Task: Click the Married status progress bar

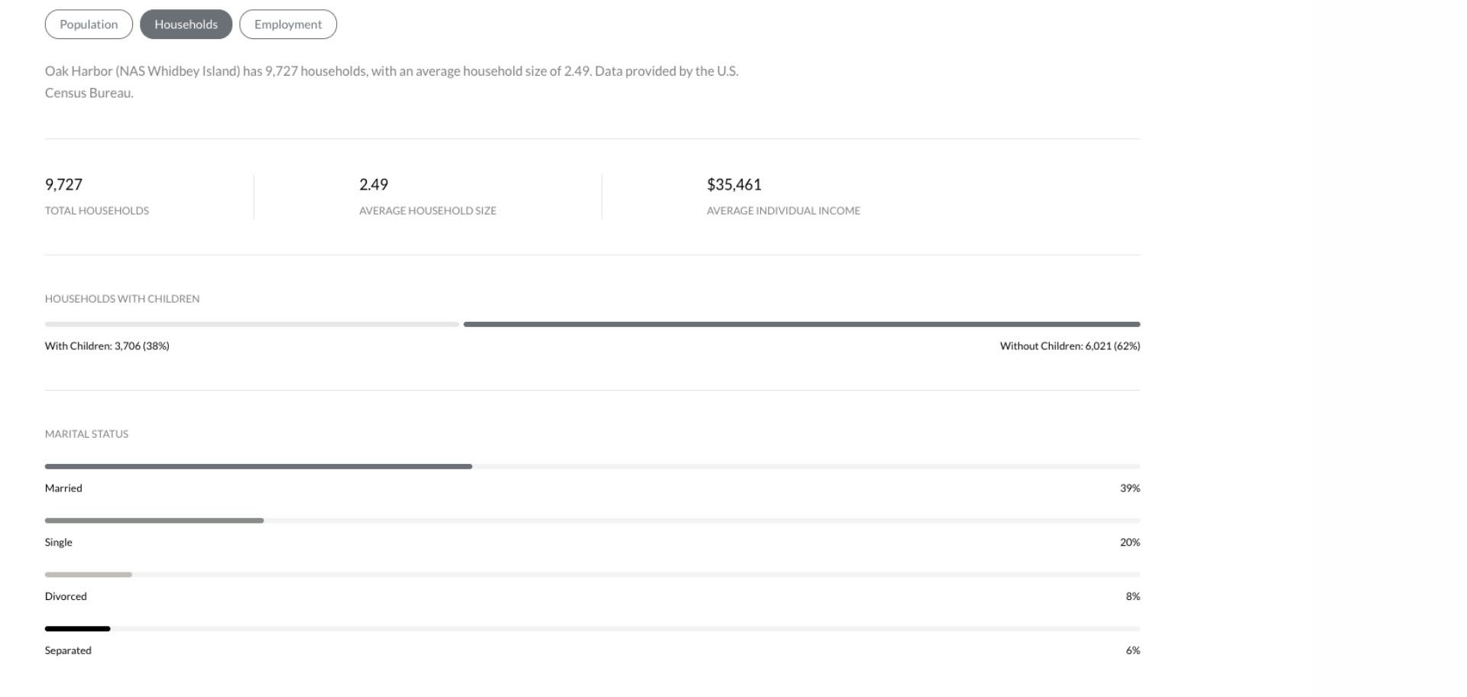Action: click(258, 466)
